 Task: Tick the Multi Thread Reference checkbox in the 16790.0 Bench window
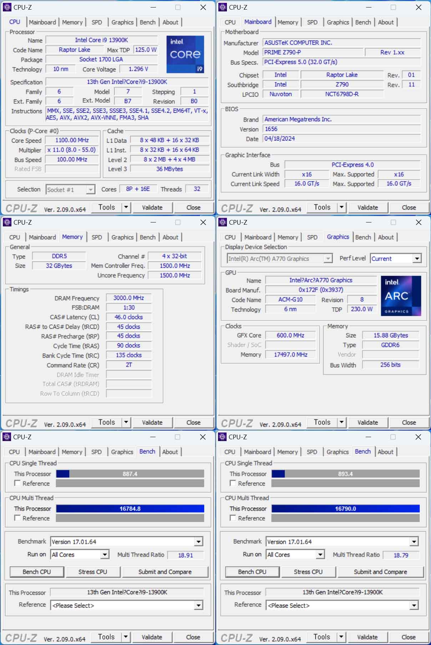(233, 518)
